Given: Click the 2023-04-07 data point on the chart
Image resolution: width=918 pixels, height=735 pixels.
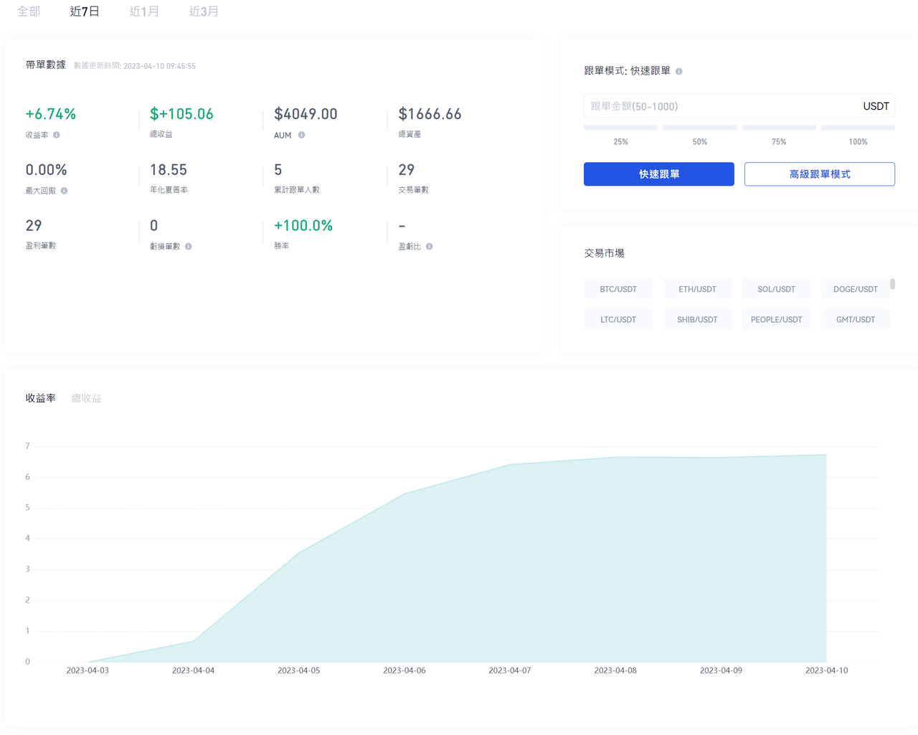Looking at the screenshot, I should 510,465.
